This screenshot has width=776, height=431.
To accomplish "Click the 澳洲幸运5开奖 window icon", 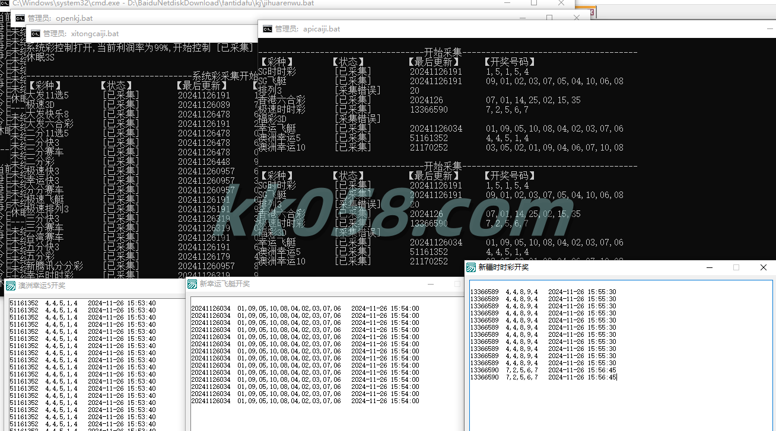I will (11, 286).
